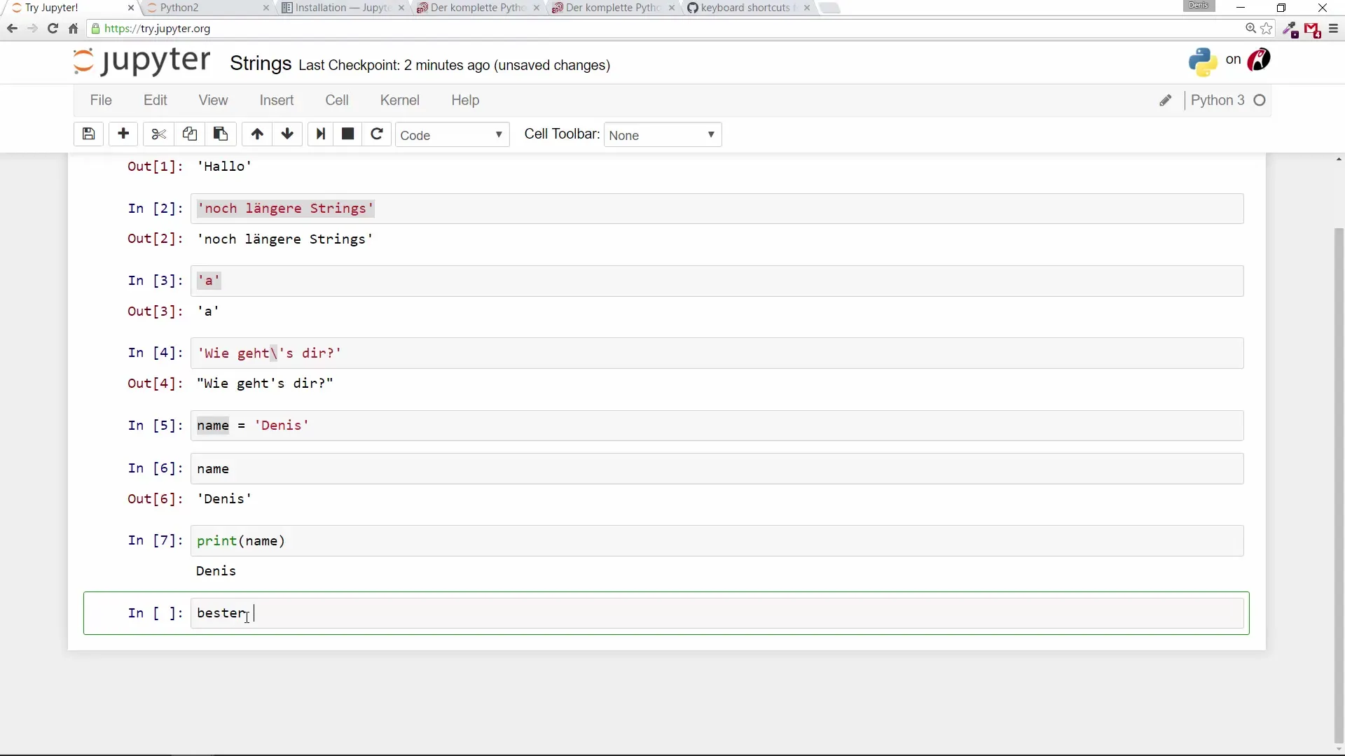Expand Cell Toolbar None dropdown
The height and width of the screenshot is (756, 1345).
662,135
